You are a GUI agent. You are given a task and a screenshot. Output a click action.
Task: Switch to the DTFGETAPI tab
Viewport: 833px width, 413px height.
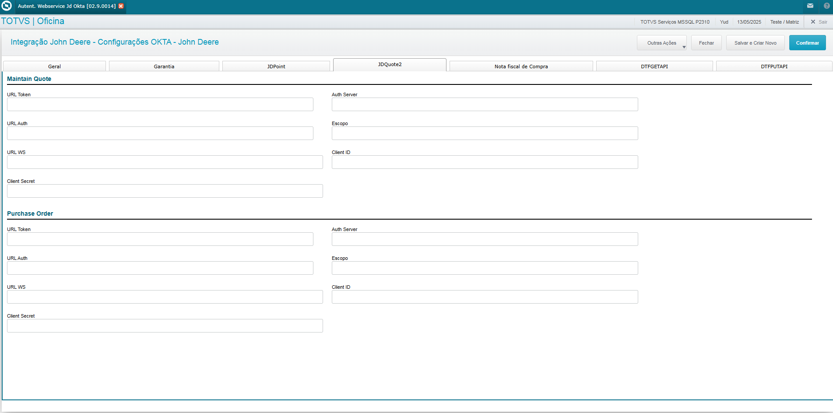(654, 66)
